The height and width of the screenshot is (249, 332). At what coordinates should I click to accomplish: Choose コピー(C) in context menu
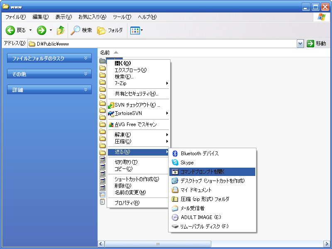pyautogui.click(x=139, y=169)
